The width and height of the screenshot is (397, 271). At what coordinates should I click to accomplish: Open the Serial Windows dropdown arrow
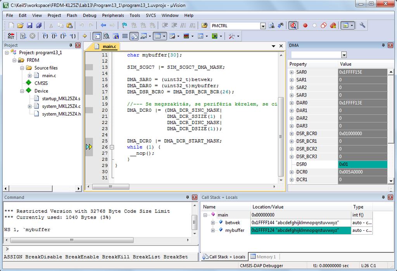pos(178,36)
